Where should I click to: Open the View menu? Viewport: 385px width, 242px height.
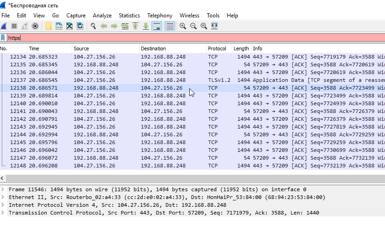coord(39,16)
